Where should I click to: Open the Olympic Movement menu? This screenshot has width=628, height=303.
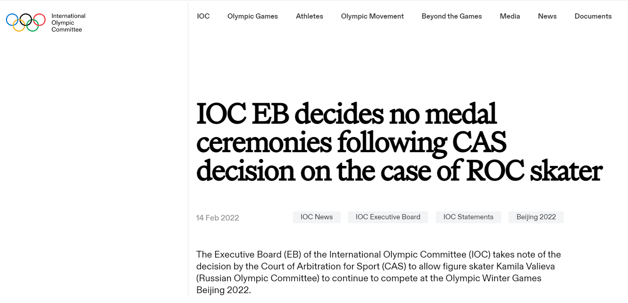tap(372, 16)
